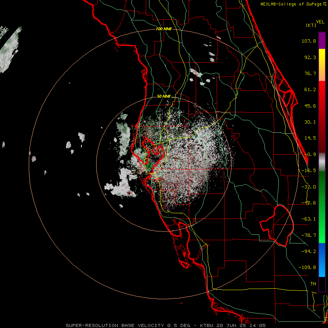
Task: Click the NEXLAB-College of DuPage credit text
Action: pyautogui.click(x=293, y=4)
